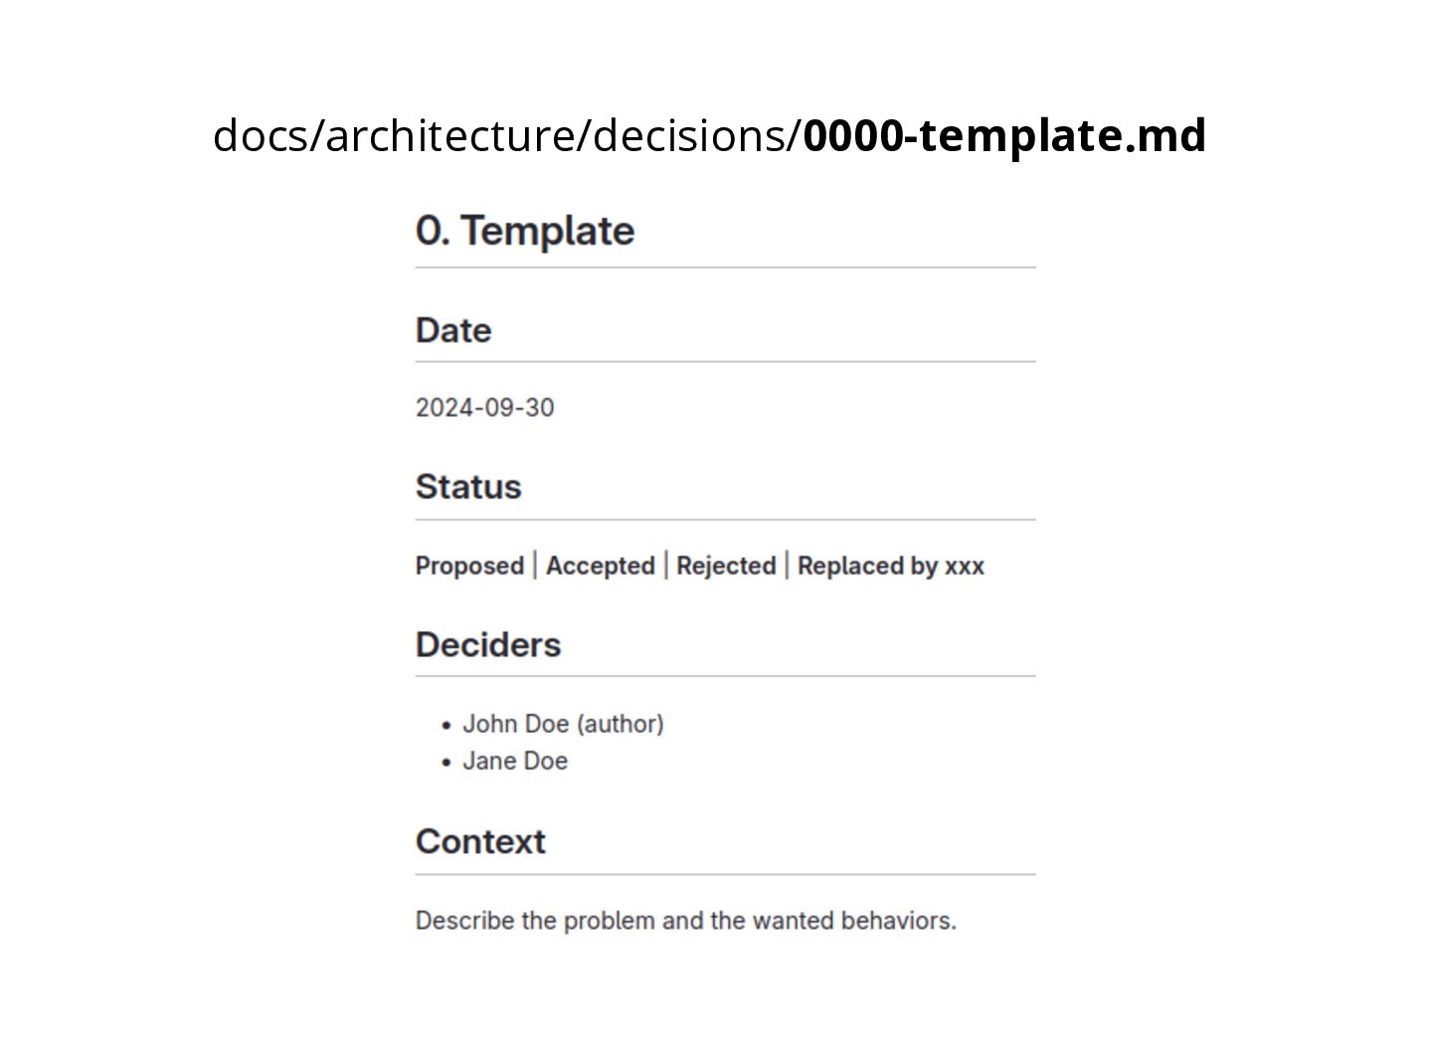Click the "0. Template" main heading
This screenshot has height=1044, width=1432.
pyautogui.click(x=525, y=231)
